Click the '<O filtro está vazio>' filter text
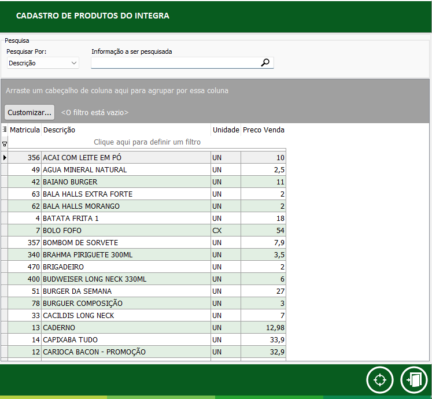Viewport: 432px width, 399px height. [95, 112]
